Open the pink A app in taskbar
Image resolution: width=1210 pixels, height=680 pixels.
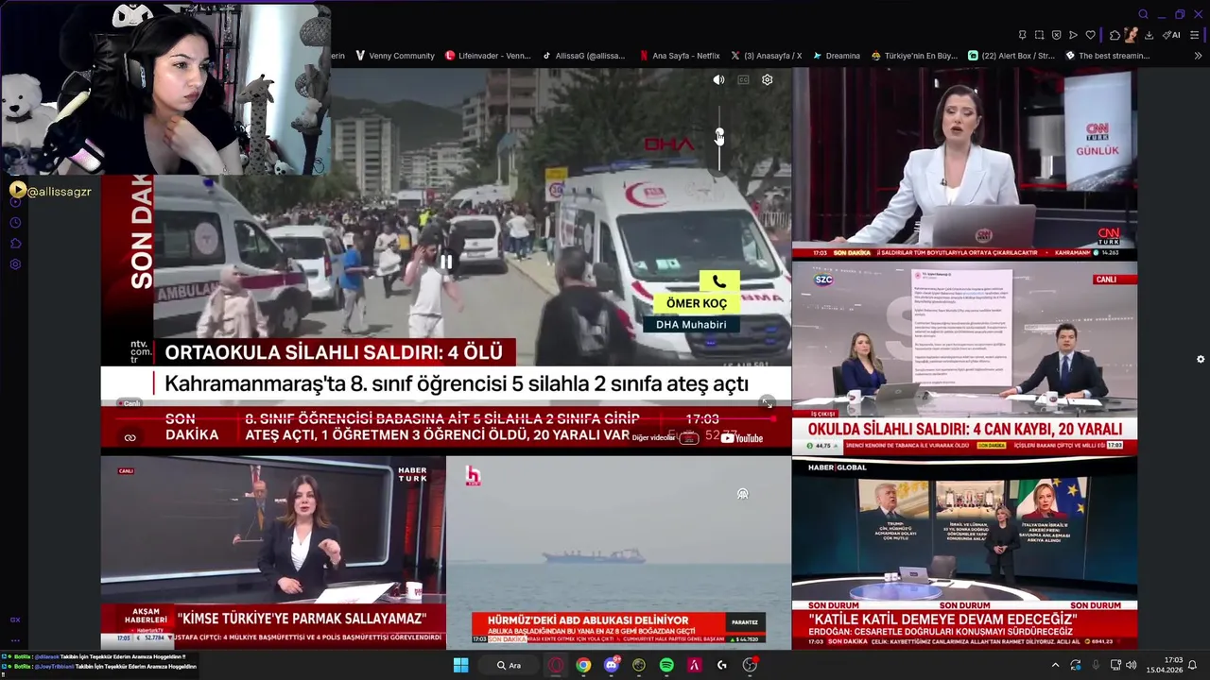[x=694, y=665]
